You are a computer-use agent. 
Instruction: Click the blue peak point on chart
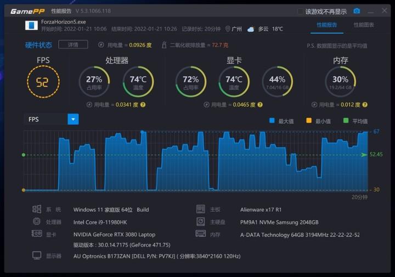click(x=142, y=132)
